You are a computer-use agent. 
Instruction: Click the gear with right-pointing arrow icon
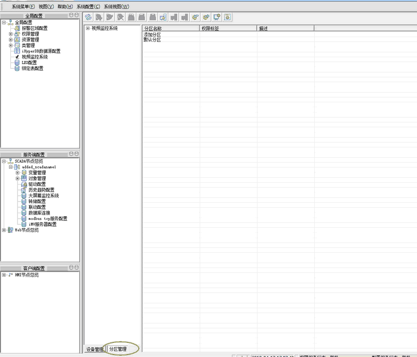pyautogui.click(x=206, y=17)
